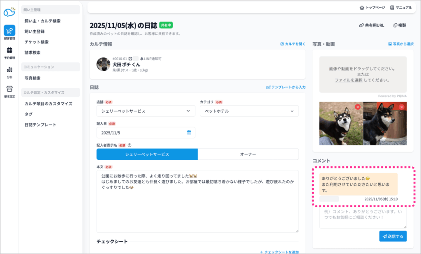Expand the カテゴリ dropdown
Viewport: 421px width, 254px height.
tap(249, 111)
